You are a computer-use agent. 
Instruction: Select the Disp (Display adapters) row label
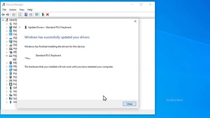[x=15, y=41]
